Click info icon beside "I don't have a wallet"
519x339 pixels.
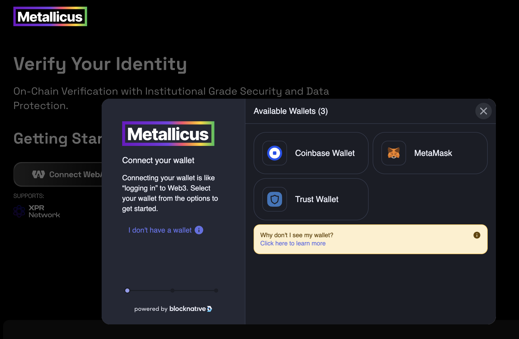click(199, 230)
